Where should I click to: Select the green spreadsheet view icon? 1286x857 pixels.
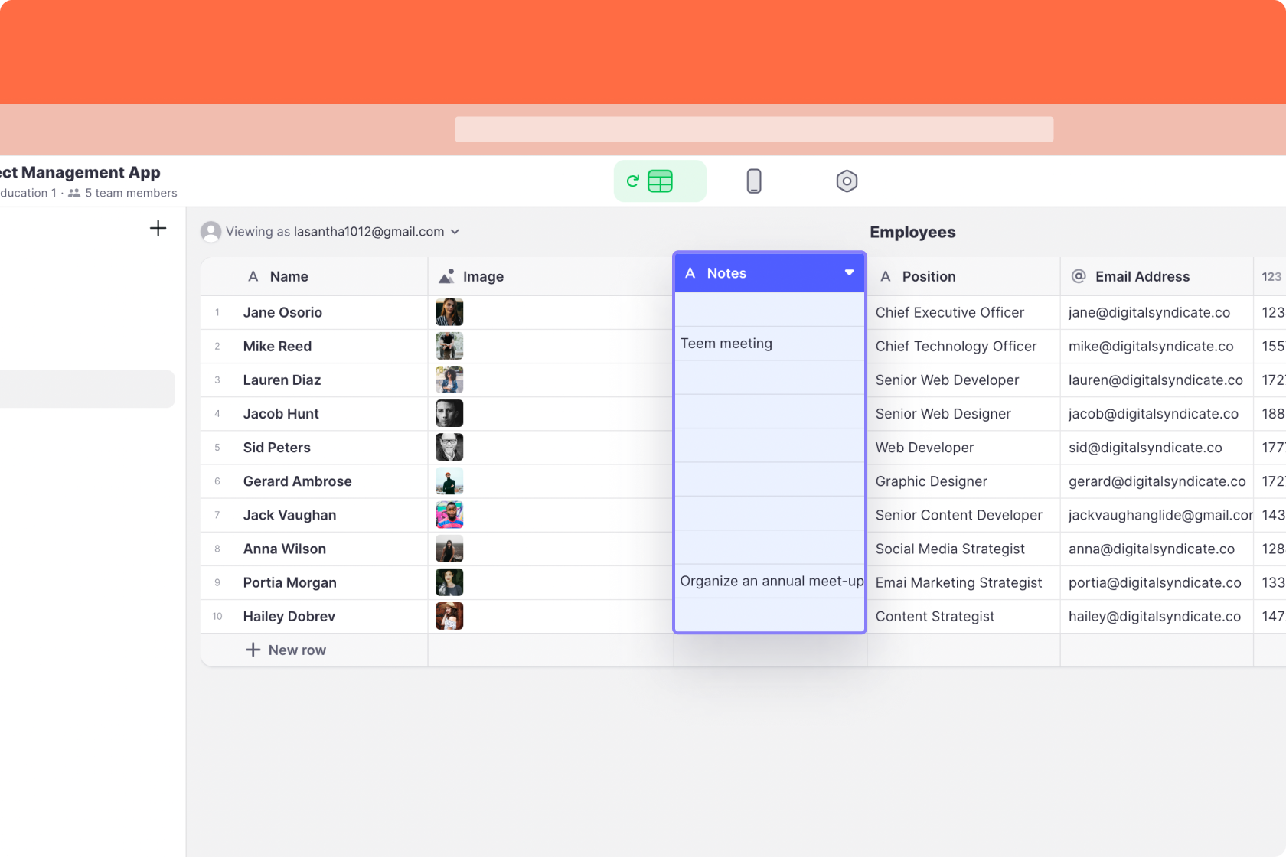coord(660,181)
